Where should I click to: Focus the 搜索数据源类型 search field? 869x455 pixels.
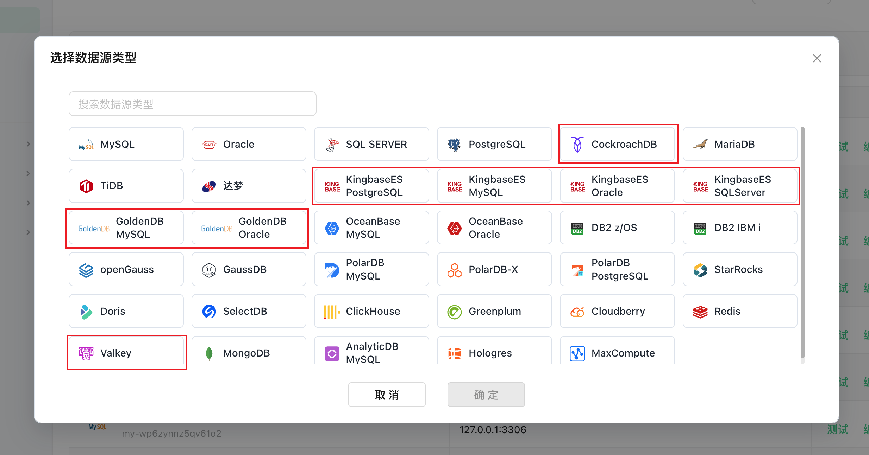192,104
